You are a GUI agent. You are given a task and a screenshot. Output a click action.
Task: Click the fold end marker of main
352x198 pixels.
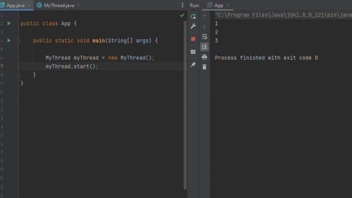tap(19, 75)
